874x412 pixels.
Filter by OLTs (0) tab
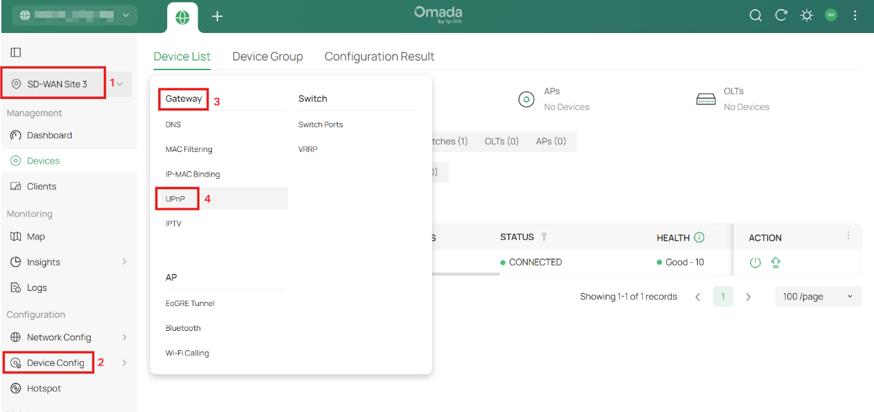tap(502, 141)
